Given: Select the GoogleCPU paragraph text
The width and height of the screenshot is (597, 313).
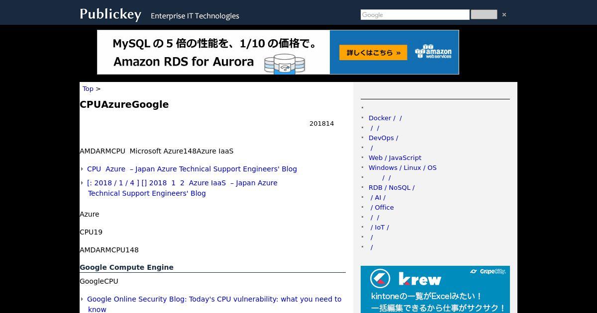Looking at the screenshot, I should [x=99, y=281].
